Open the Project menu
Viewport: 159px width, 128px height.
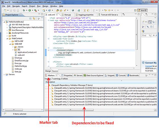point(32,6)
